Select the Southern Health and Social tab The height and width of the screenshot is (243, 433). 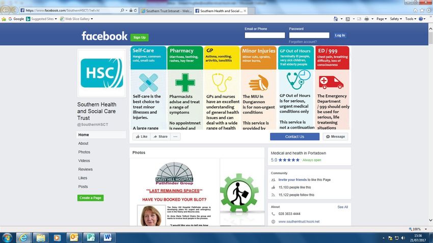(221, 11)
